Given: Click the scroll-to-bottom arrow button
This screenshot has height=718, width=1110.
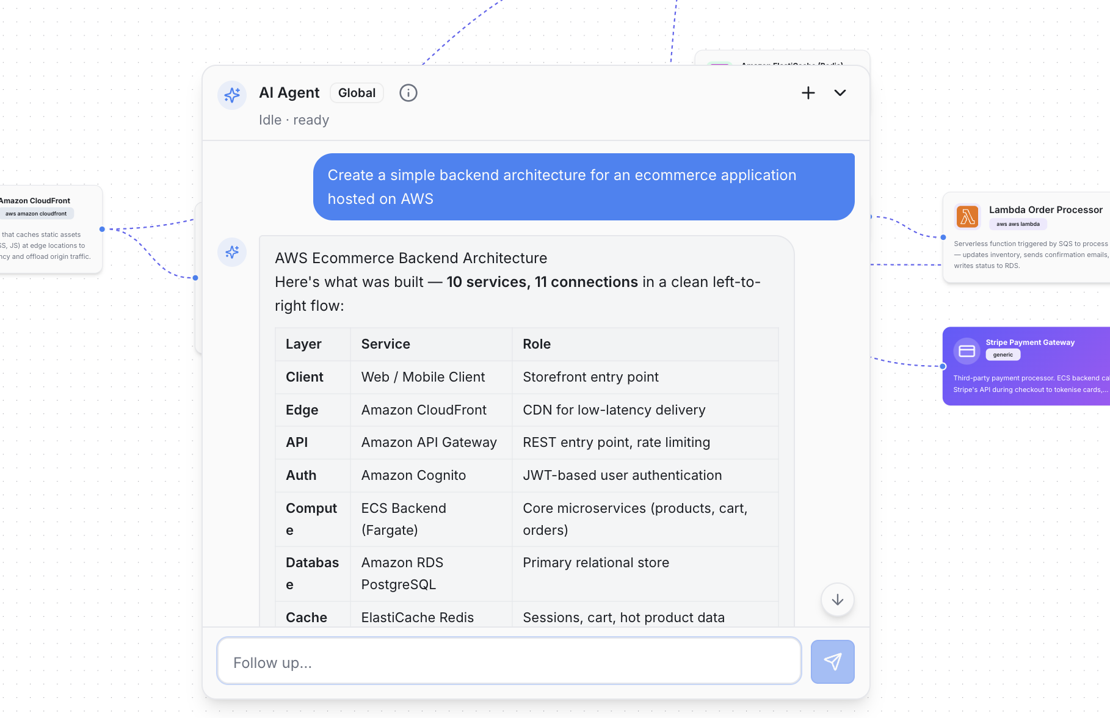Looking at the screenshot, I should pos(838,600).
